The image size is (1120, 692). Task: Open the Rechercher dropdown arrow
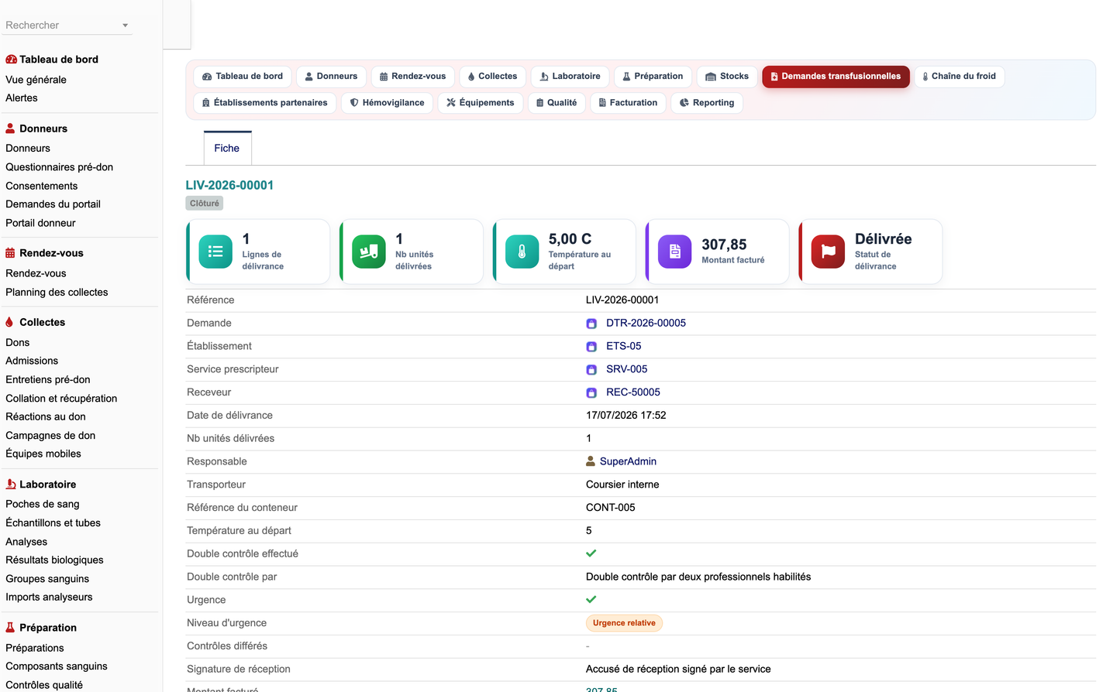click(125, 26)
